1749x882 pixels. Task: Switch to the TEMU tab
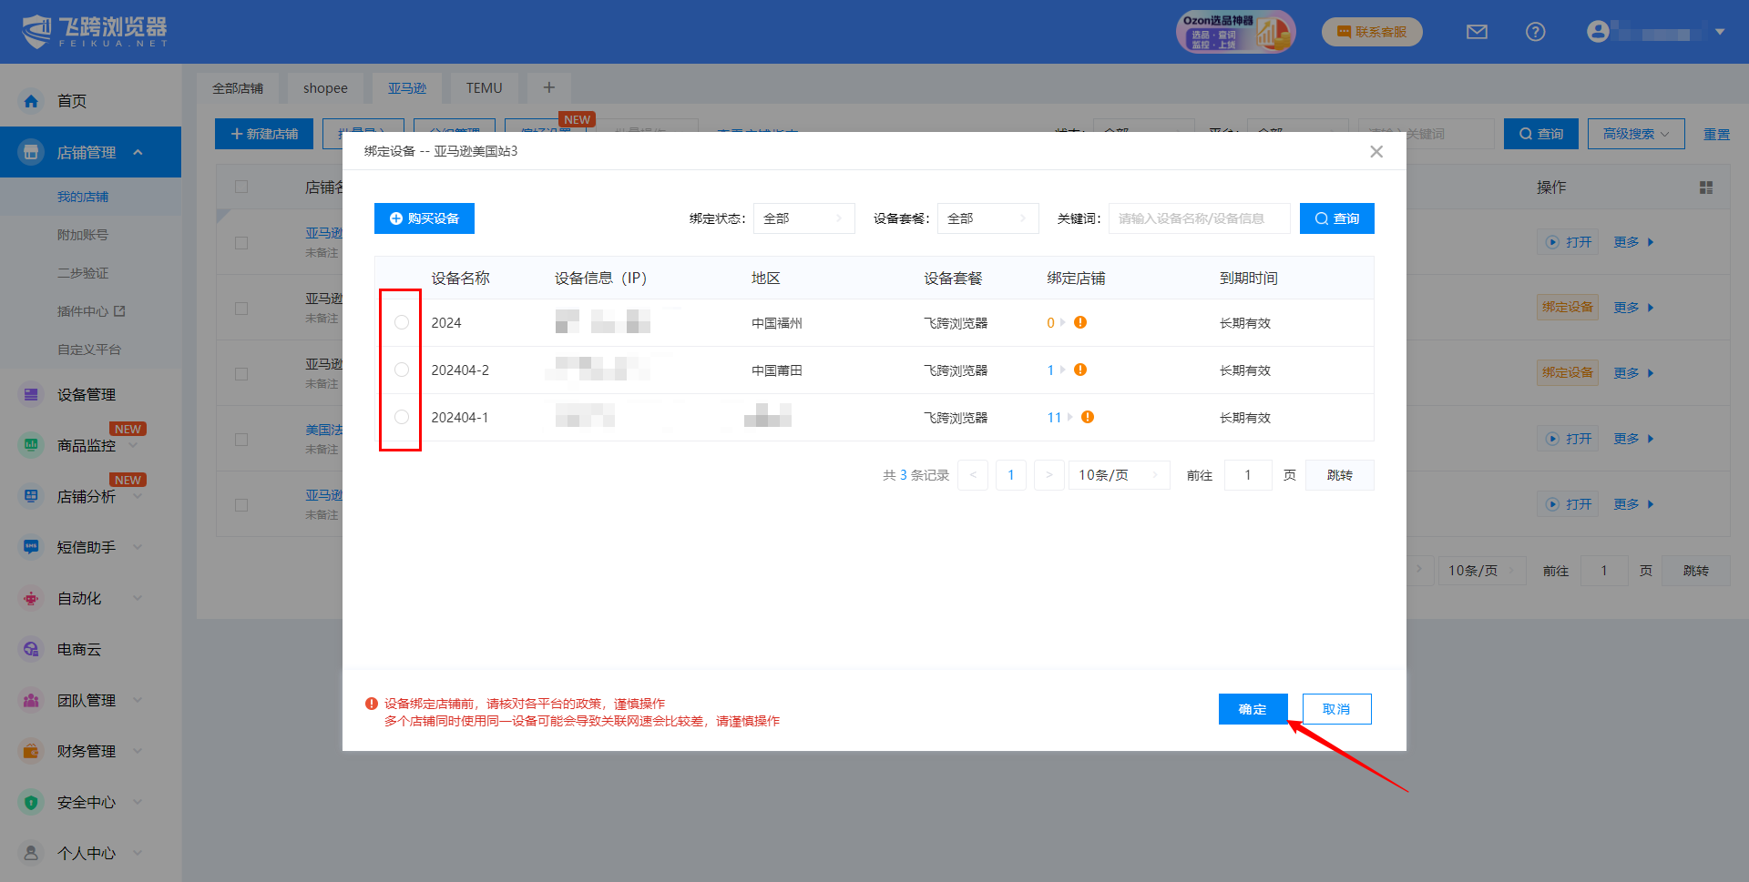coord(484,88)
